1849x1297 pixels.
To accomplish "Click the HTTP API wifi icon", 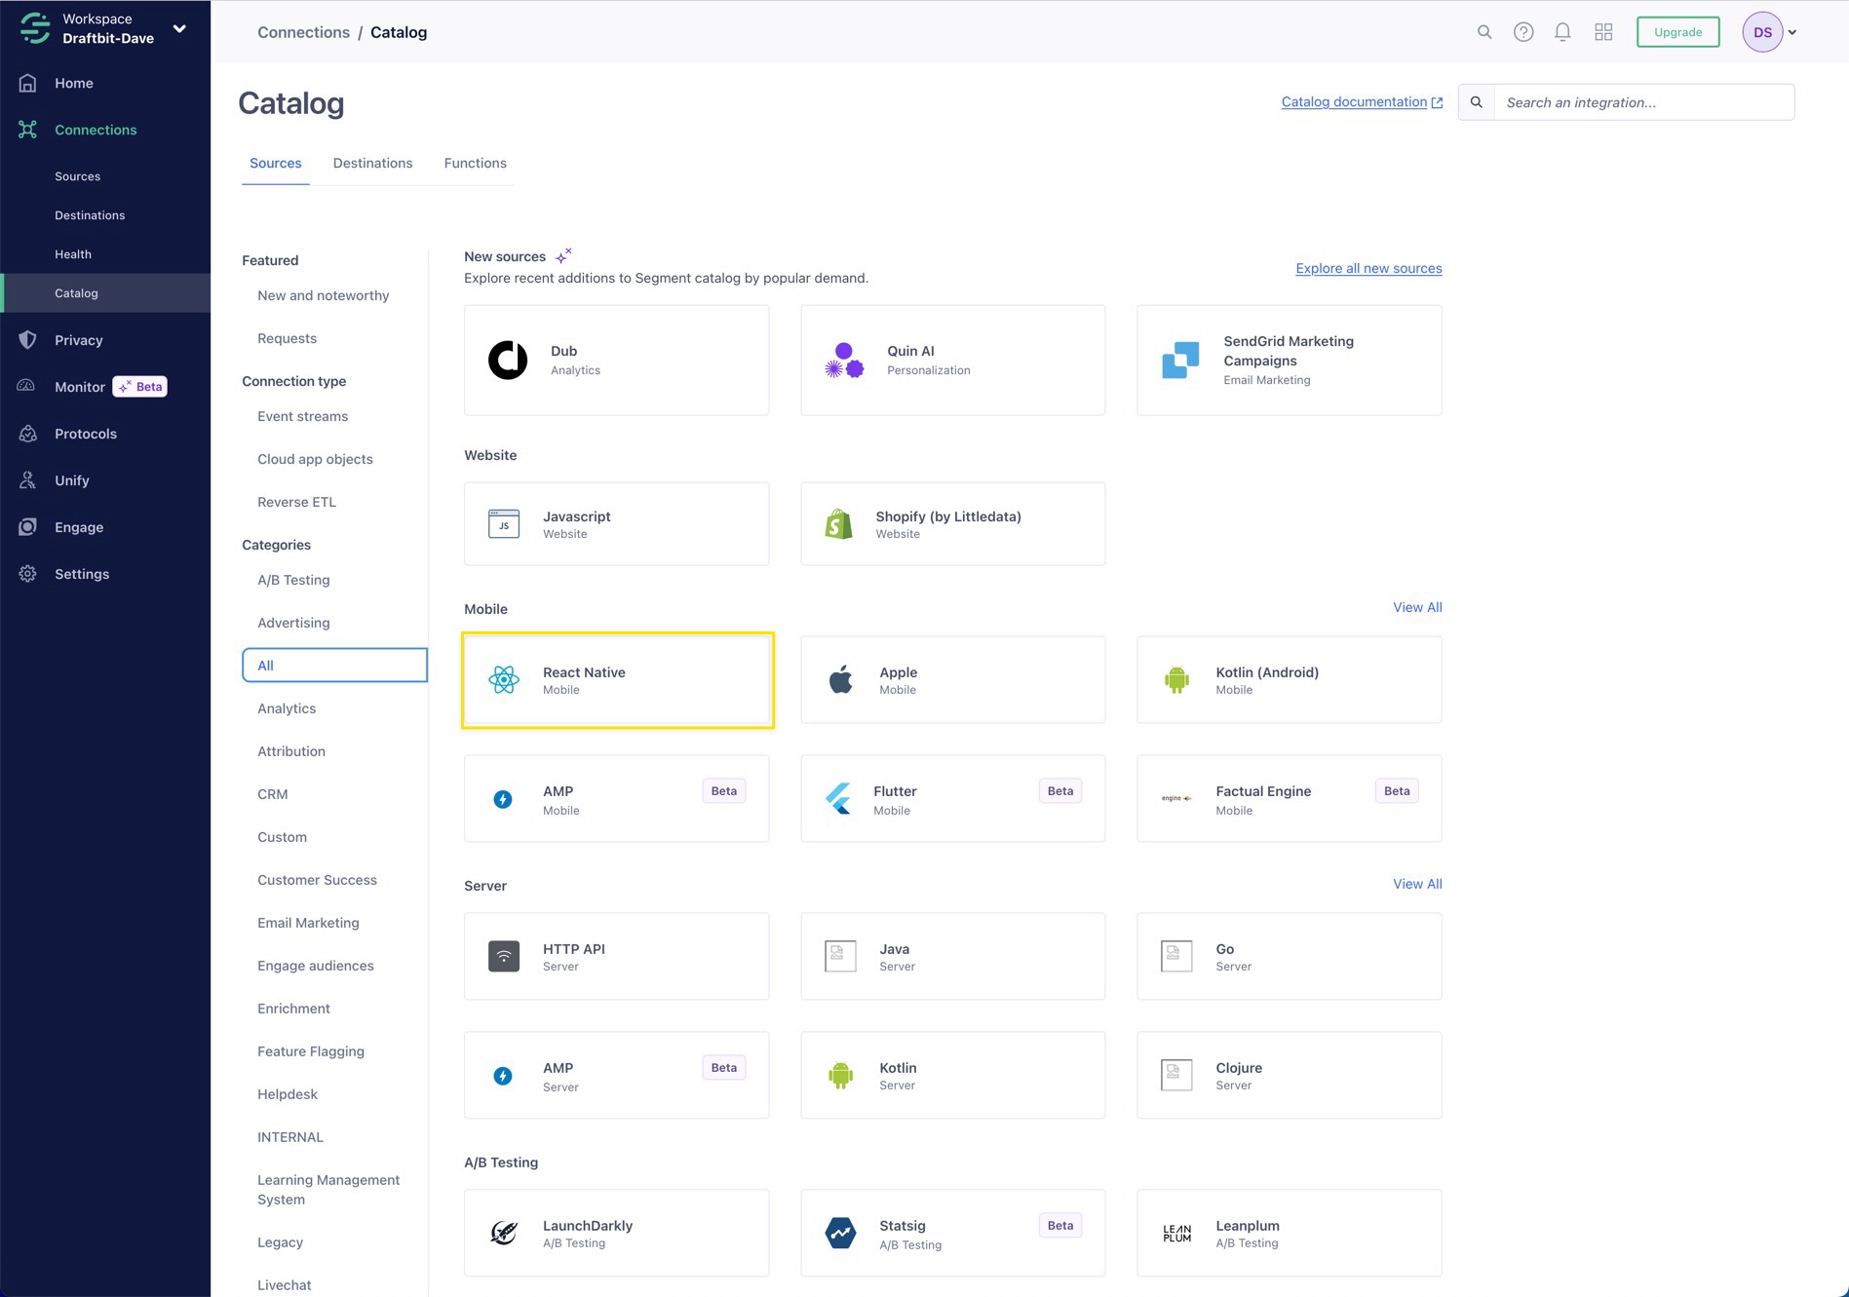I will (x=504, y=957).
